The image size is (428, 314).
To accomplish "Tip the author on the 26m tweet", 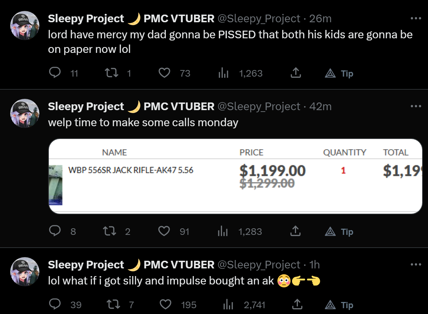I will coord(339,73).
